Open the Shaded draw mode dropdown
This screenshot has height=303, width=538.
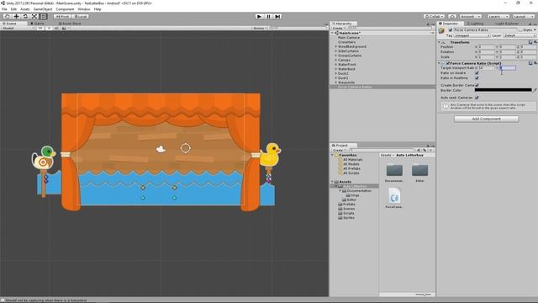[x=18, y=28]
